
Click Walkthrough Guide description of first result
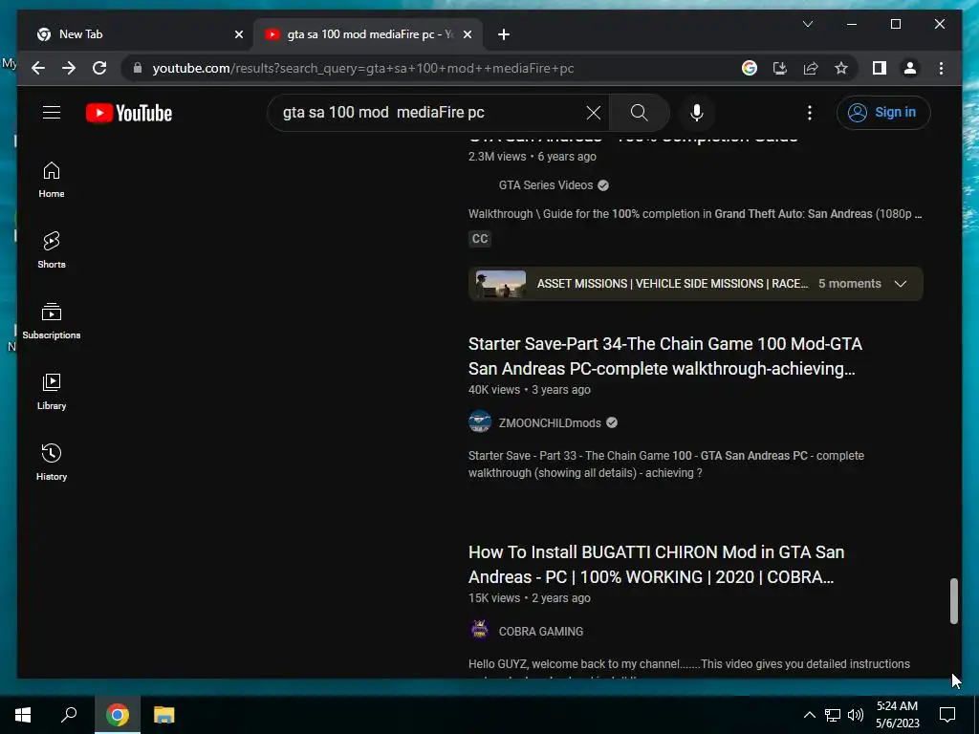[695, 214]
